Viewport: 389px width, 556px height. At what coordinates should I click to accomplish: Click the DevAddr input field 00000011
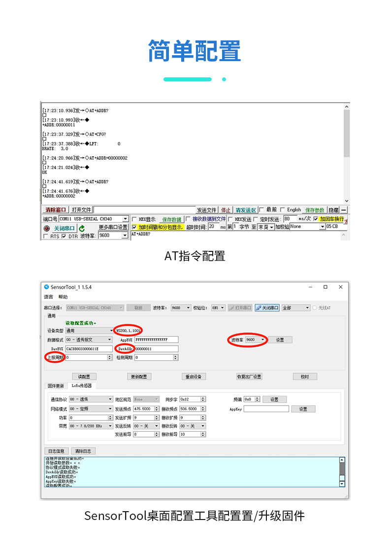point(157,349)
